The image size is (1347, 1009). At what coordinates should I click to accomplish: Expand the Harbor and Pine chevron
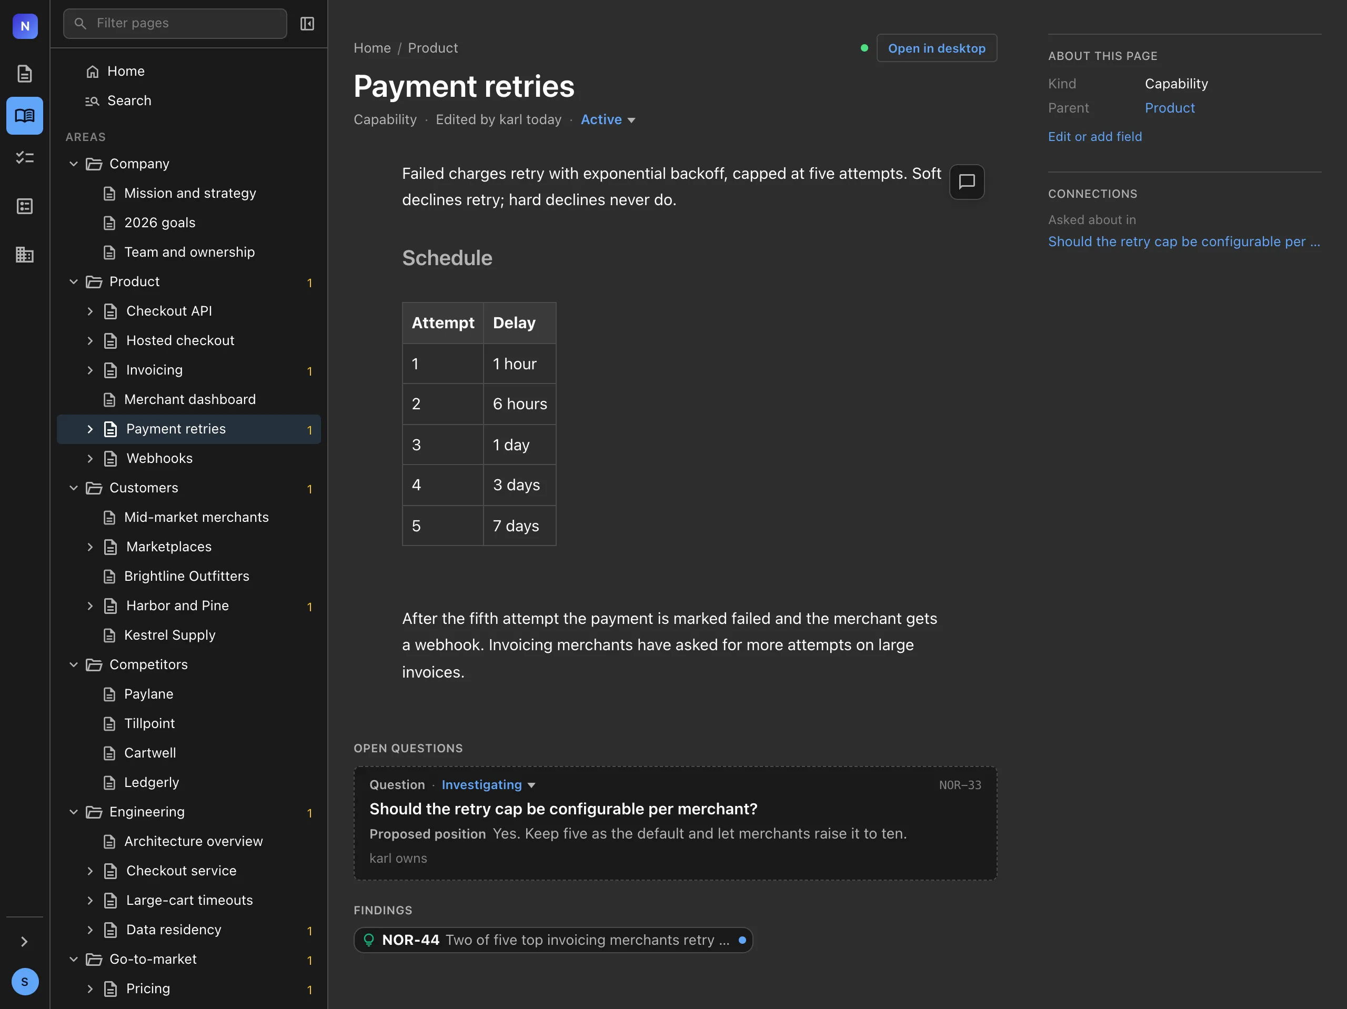(x=90, y=606)
